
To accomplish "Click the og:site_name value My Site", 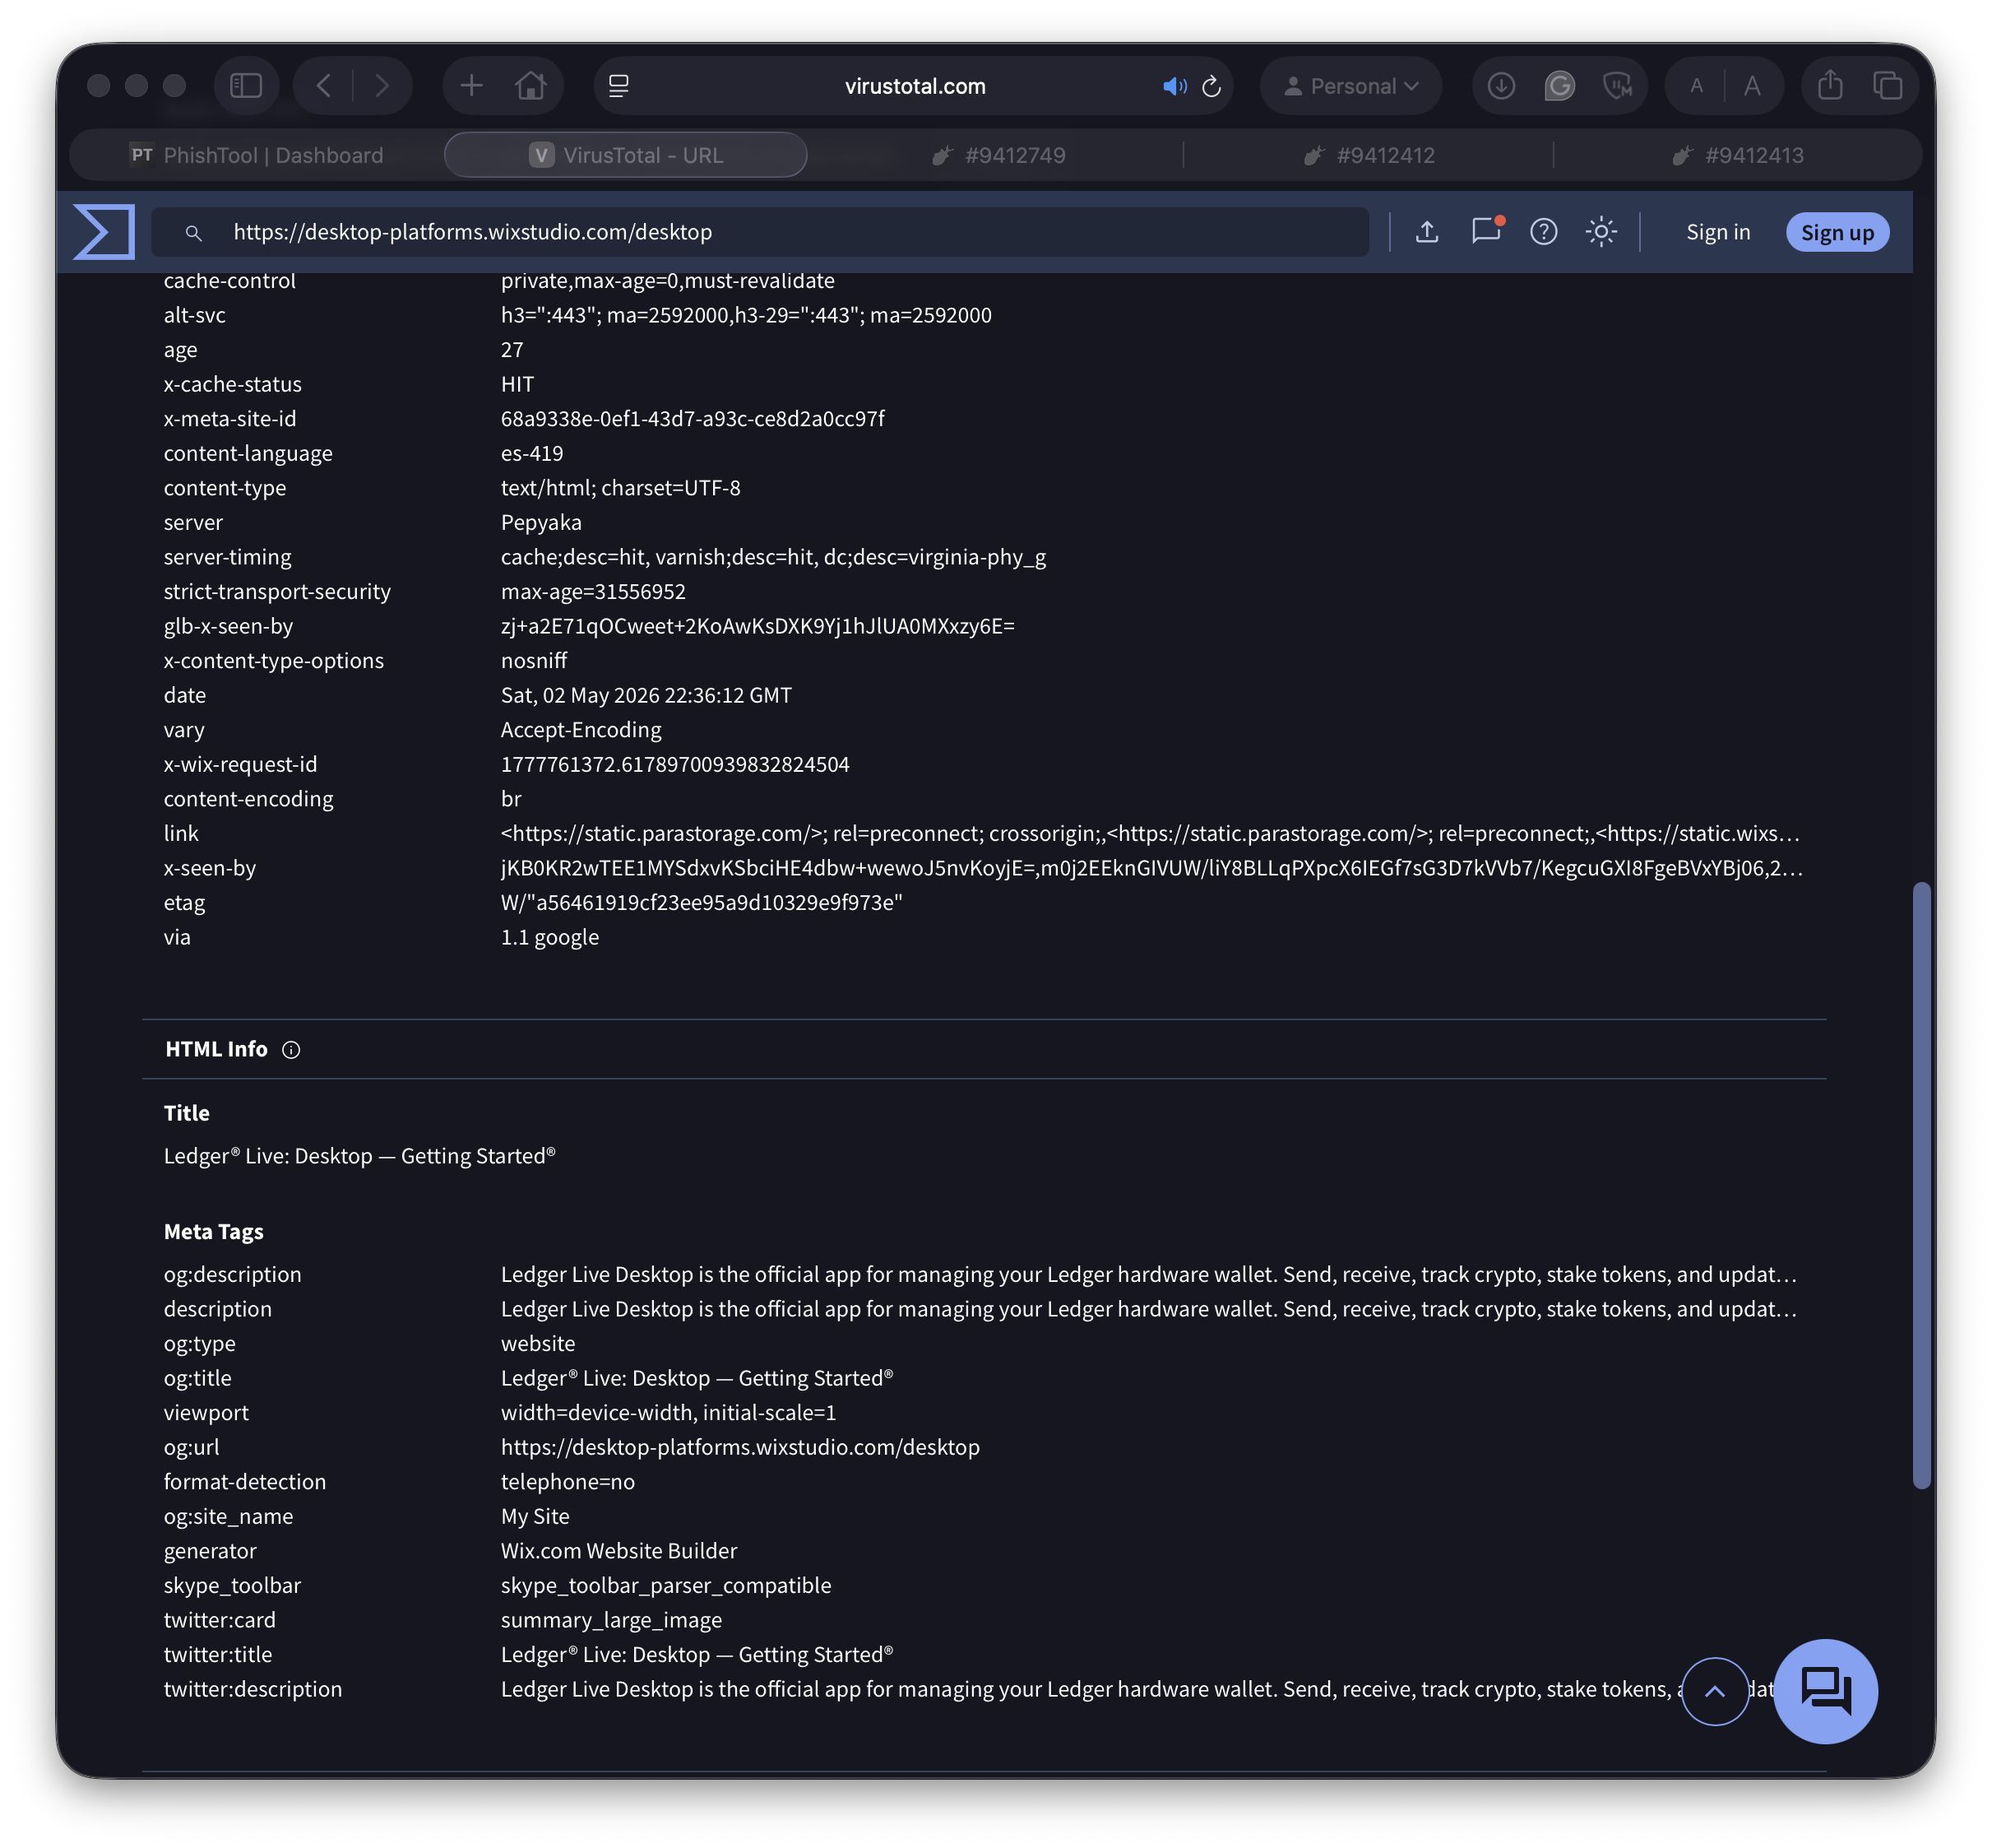I will (535, 1516).
